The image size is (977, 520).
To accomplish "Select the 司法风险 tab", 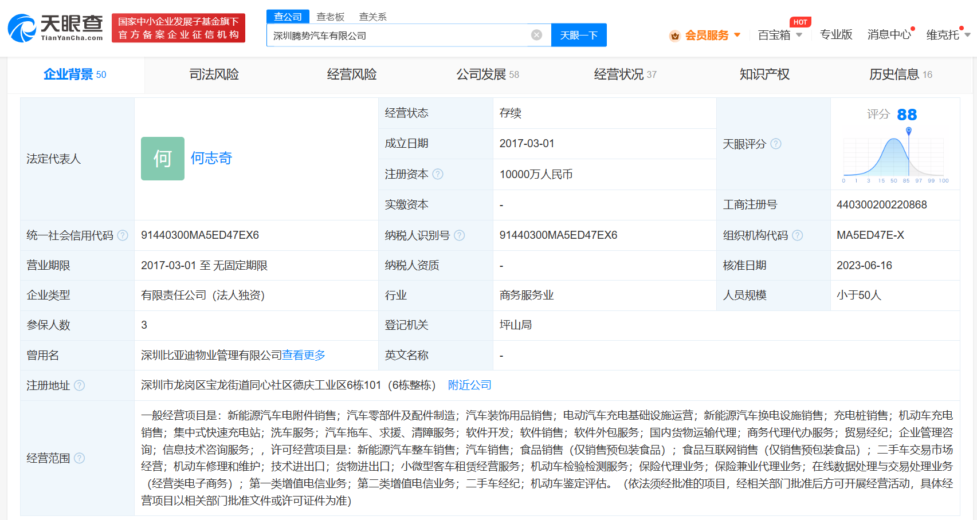I will coord(214,74).
